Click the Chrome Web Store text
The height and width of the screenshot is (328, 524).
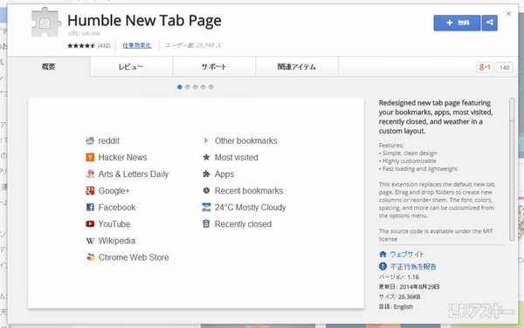click(134, 257)
